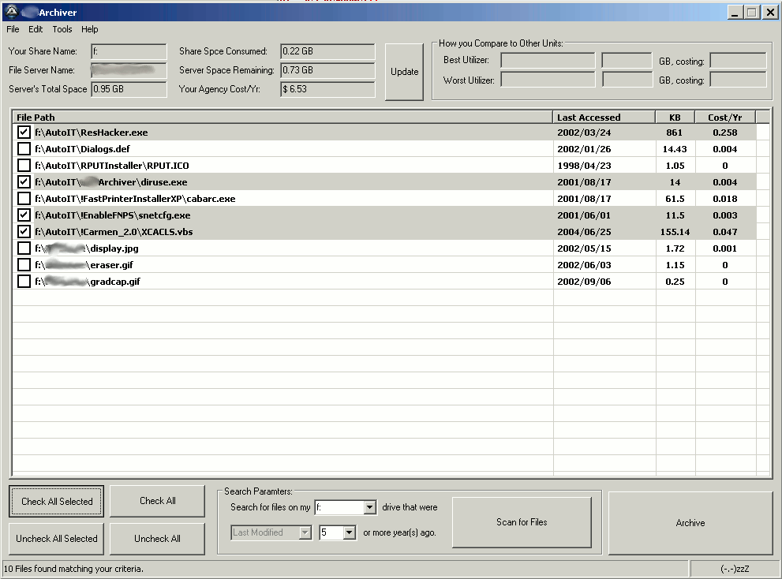Check the RPUT.ICO file checkbox

coord(24,165)
